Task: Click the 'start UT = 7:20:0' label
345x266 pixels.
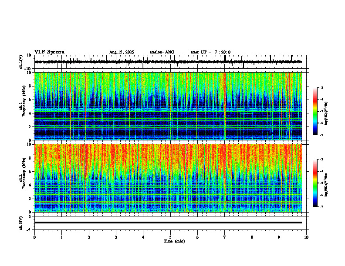Action: 210,52
